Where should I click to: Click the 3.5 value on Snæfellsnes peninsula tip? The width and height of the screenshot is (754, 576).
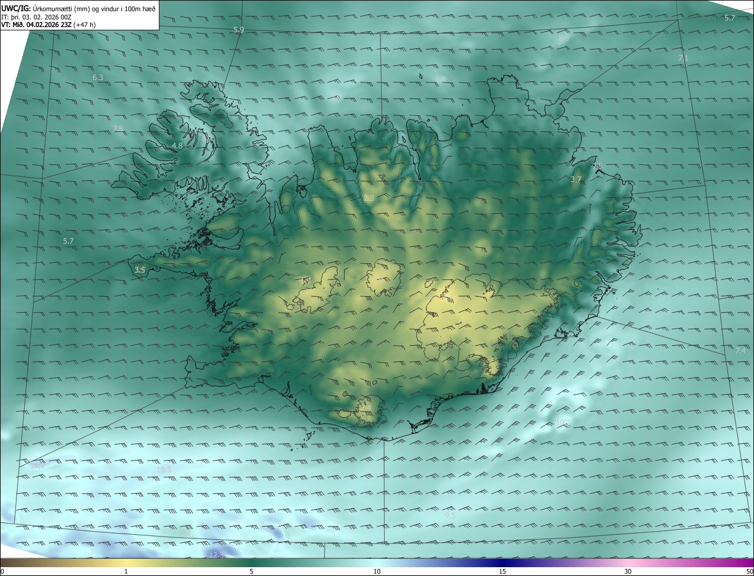tap(140, 270)
